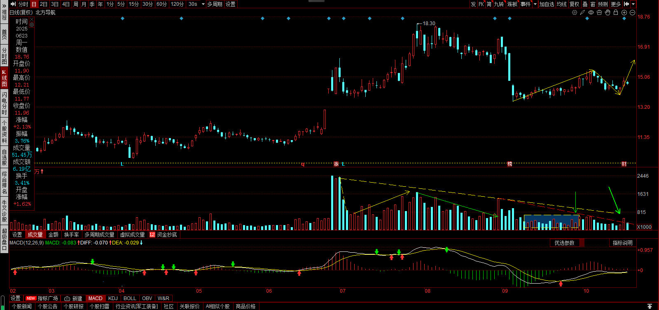659x310 pixels.
Task: Open the far-right toolbar dropdown arrow
Action: point(633,4)
